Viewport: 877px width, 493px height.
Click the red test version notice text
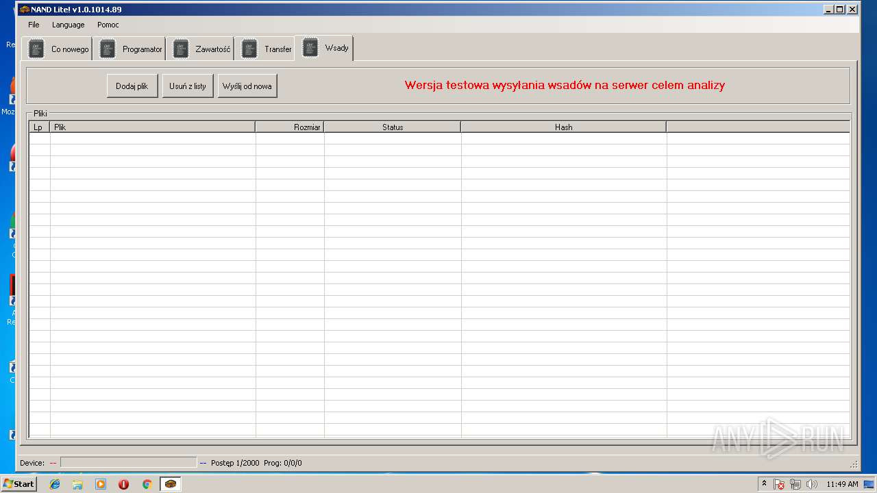pos(565,86)
